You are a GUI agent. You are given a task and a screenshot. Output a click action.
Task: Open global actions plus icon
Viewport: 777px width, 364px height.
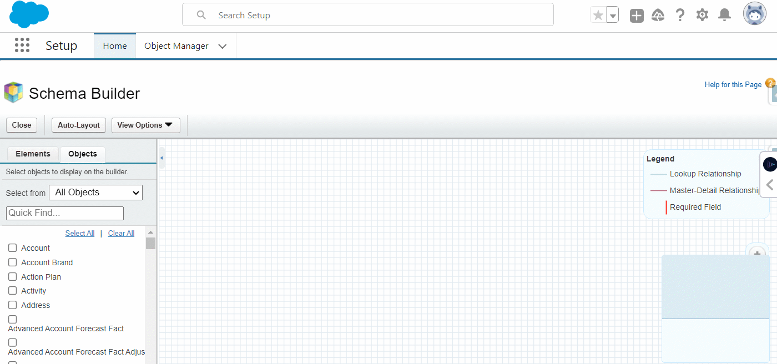click(637, 16)
